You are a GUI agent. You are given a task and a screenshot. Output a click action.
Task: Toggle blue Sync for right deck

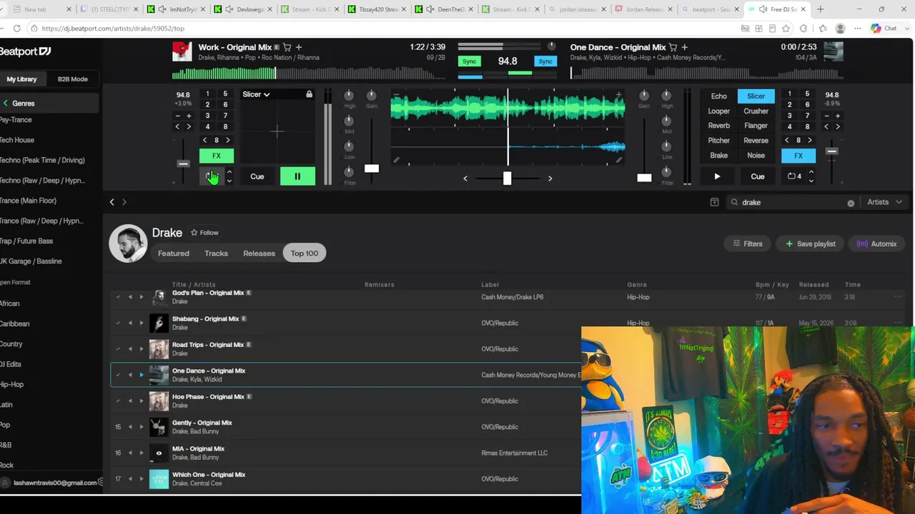click(545, 61)
